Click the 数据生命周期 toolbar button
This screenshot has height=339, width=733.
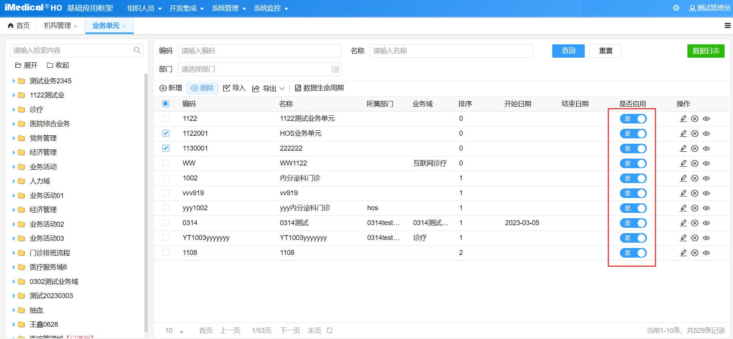319,88
